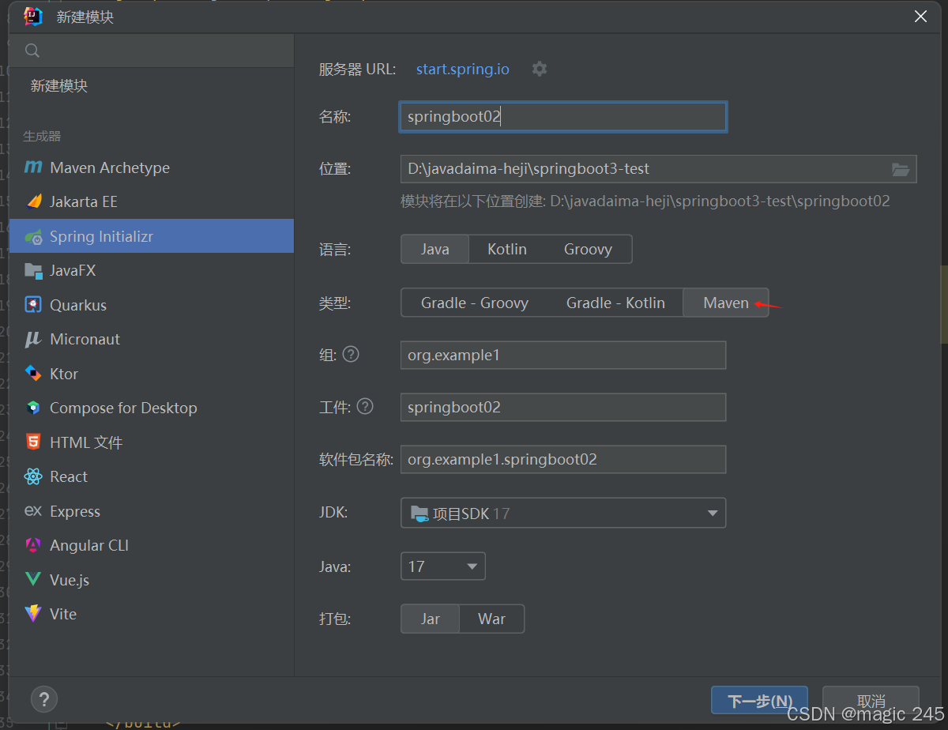Select Compose for Desktop generator

(152, 408)
